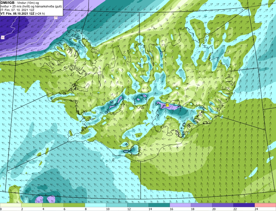Click the legend scale number 12

point(129,209)
